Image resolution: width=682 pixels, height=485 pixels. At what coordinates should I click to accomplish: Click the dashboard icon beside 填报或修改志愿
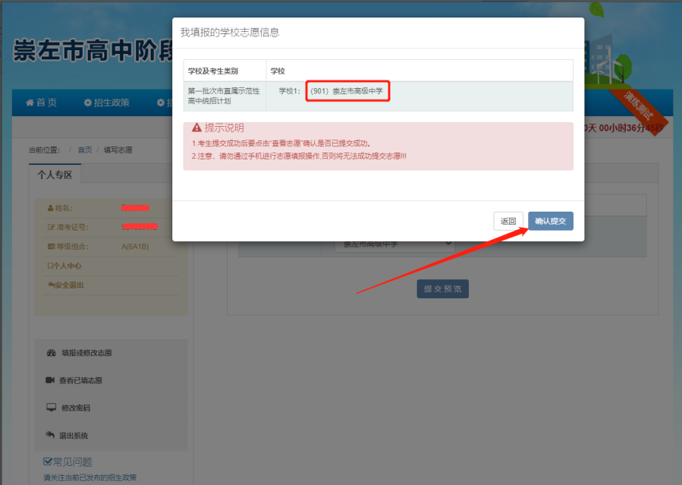point(51,353)
